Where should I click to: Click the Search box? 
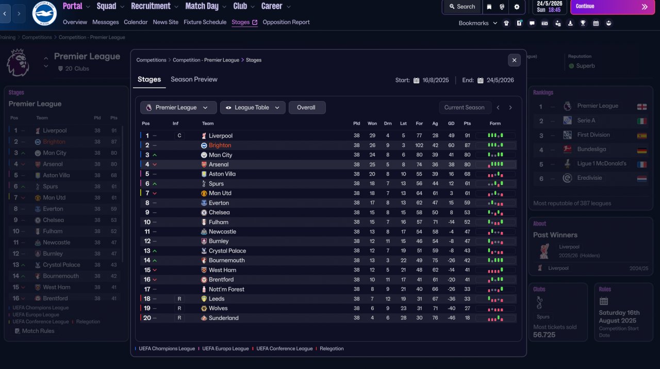pyautogui.click(x=462, y=7)
